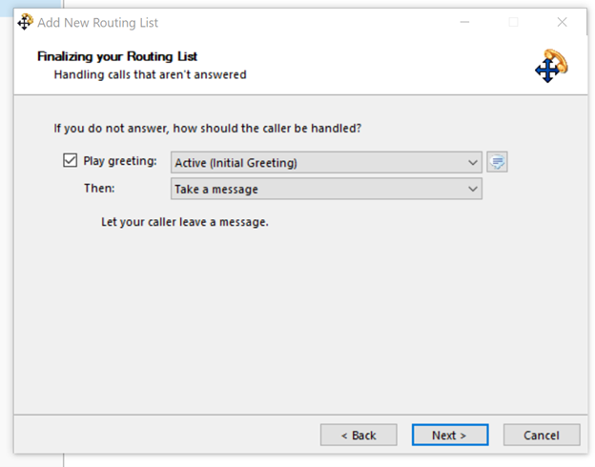This screenshot has height=467, width=595.
Task: Open the greeting manager icon beside greeting dropdown
Action: click(497, 162)
